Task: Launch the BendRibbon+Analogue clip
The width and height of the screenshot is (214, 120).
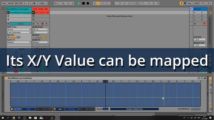Action: click(8, 13)
